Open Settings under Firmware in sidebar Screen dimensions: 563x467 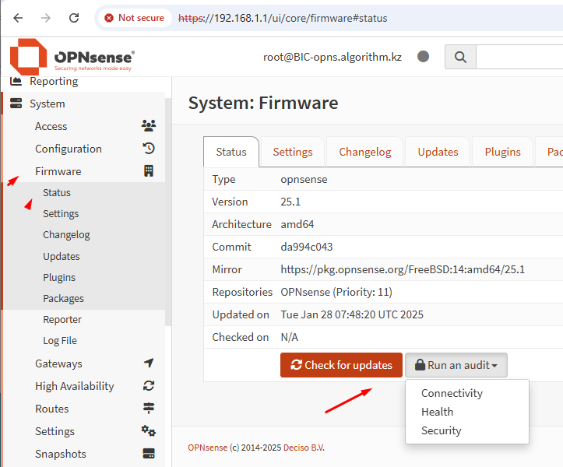61,213
